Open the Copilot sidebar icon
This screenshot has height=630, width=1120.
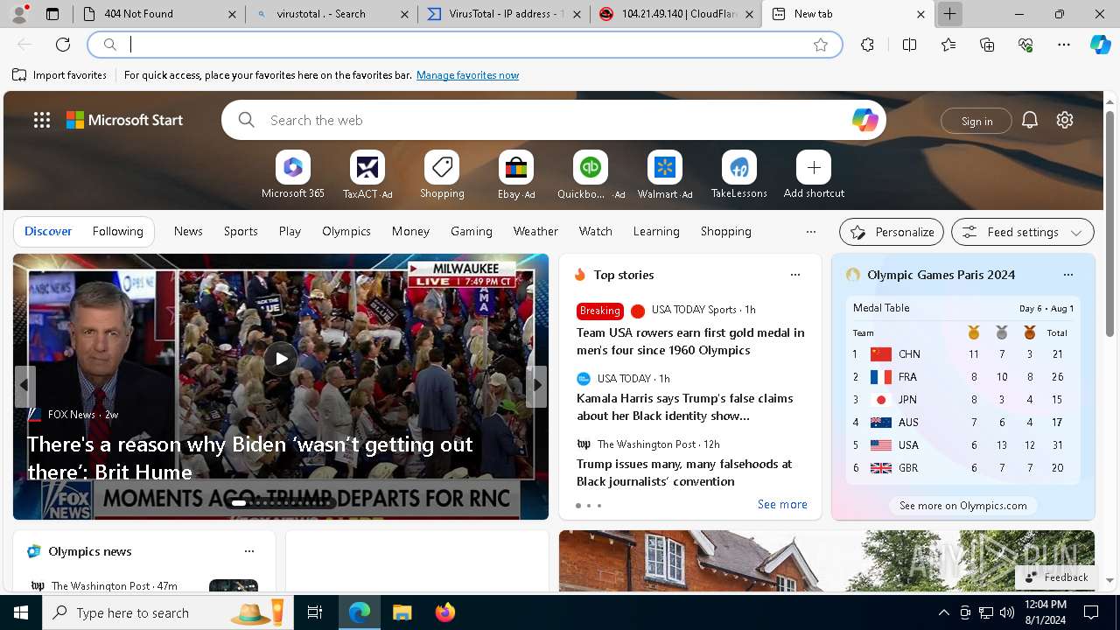coord(1100,45)
